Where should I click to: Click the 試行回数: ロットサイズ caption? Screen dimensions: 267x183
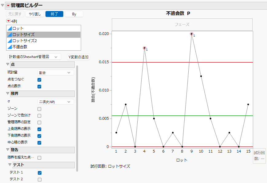pos(110,166)
